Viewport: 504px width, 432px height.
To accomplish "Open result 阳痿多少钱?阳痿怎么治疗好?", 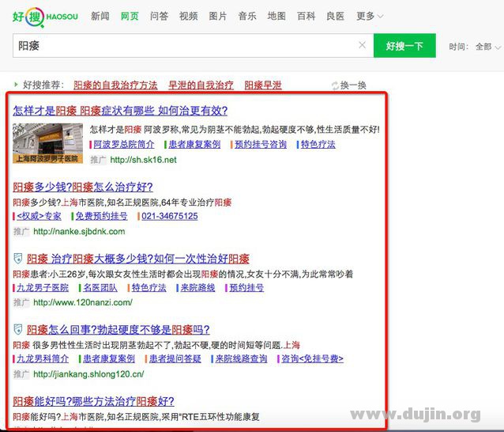I will click(83, 187).
